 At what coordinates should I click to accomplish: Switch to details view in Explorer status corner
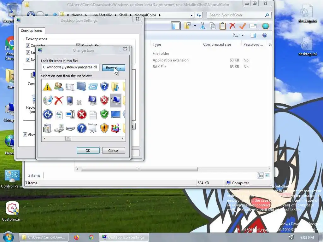(260, 175)
